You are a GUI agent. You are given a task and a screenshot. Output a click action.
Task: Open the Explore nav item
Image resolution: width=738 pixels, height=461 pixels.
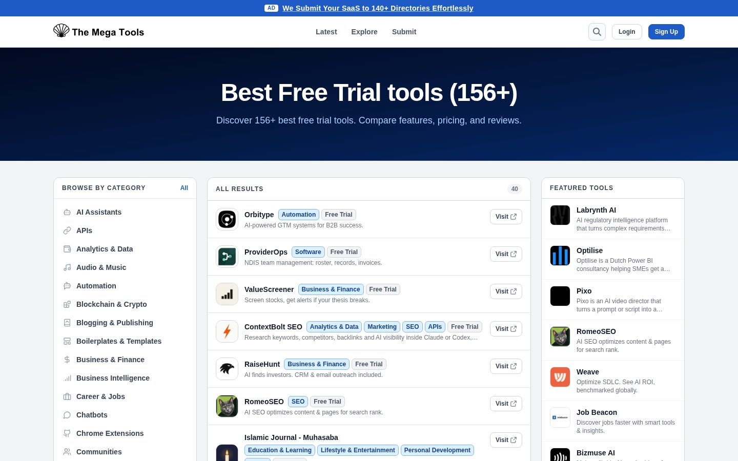pyautogui.click(x=364, y=32)
